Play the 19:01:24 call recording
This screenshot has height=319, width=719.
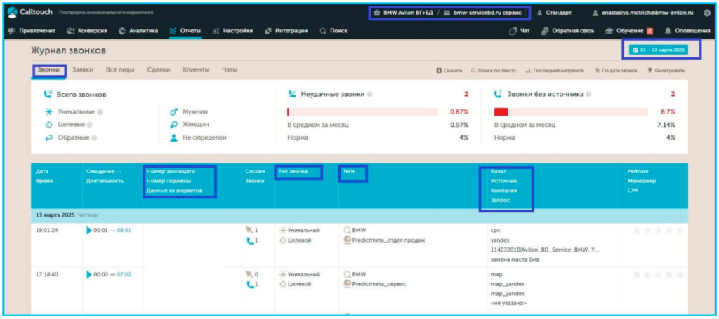(x=89, y=230)
